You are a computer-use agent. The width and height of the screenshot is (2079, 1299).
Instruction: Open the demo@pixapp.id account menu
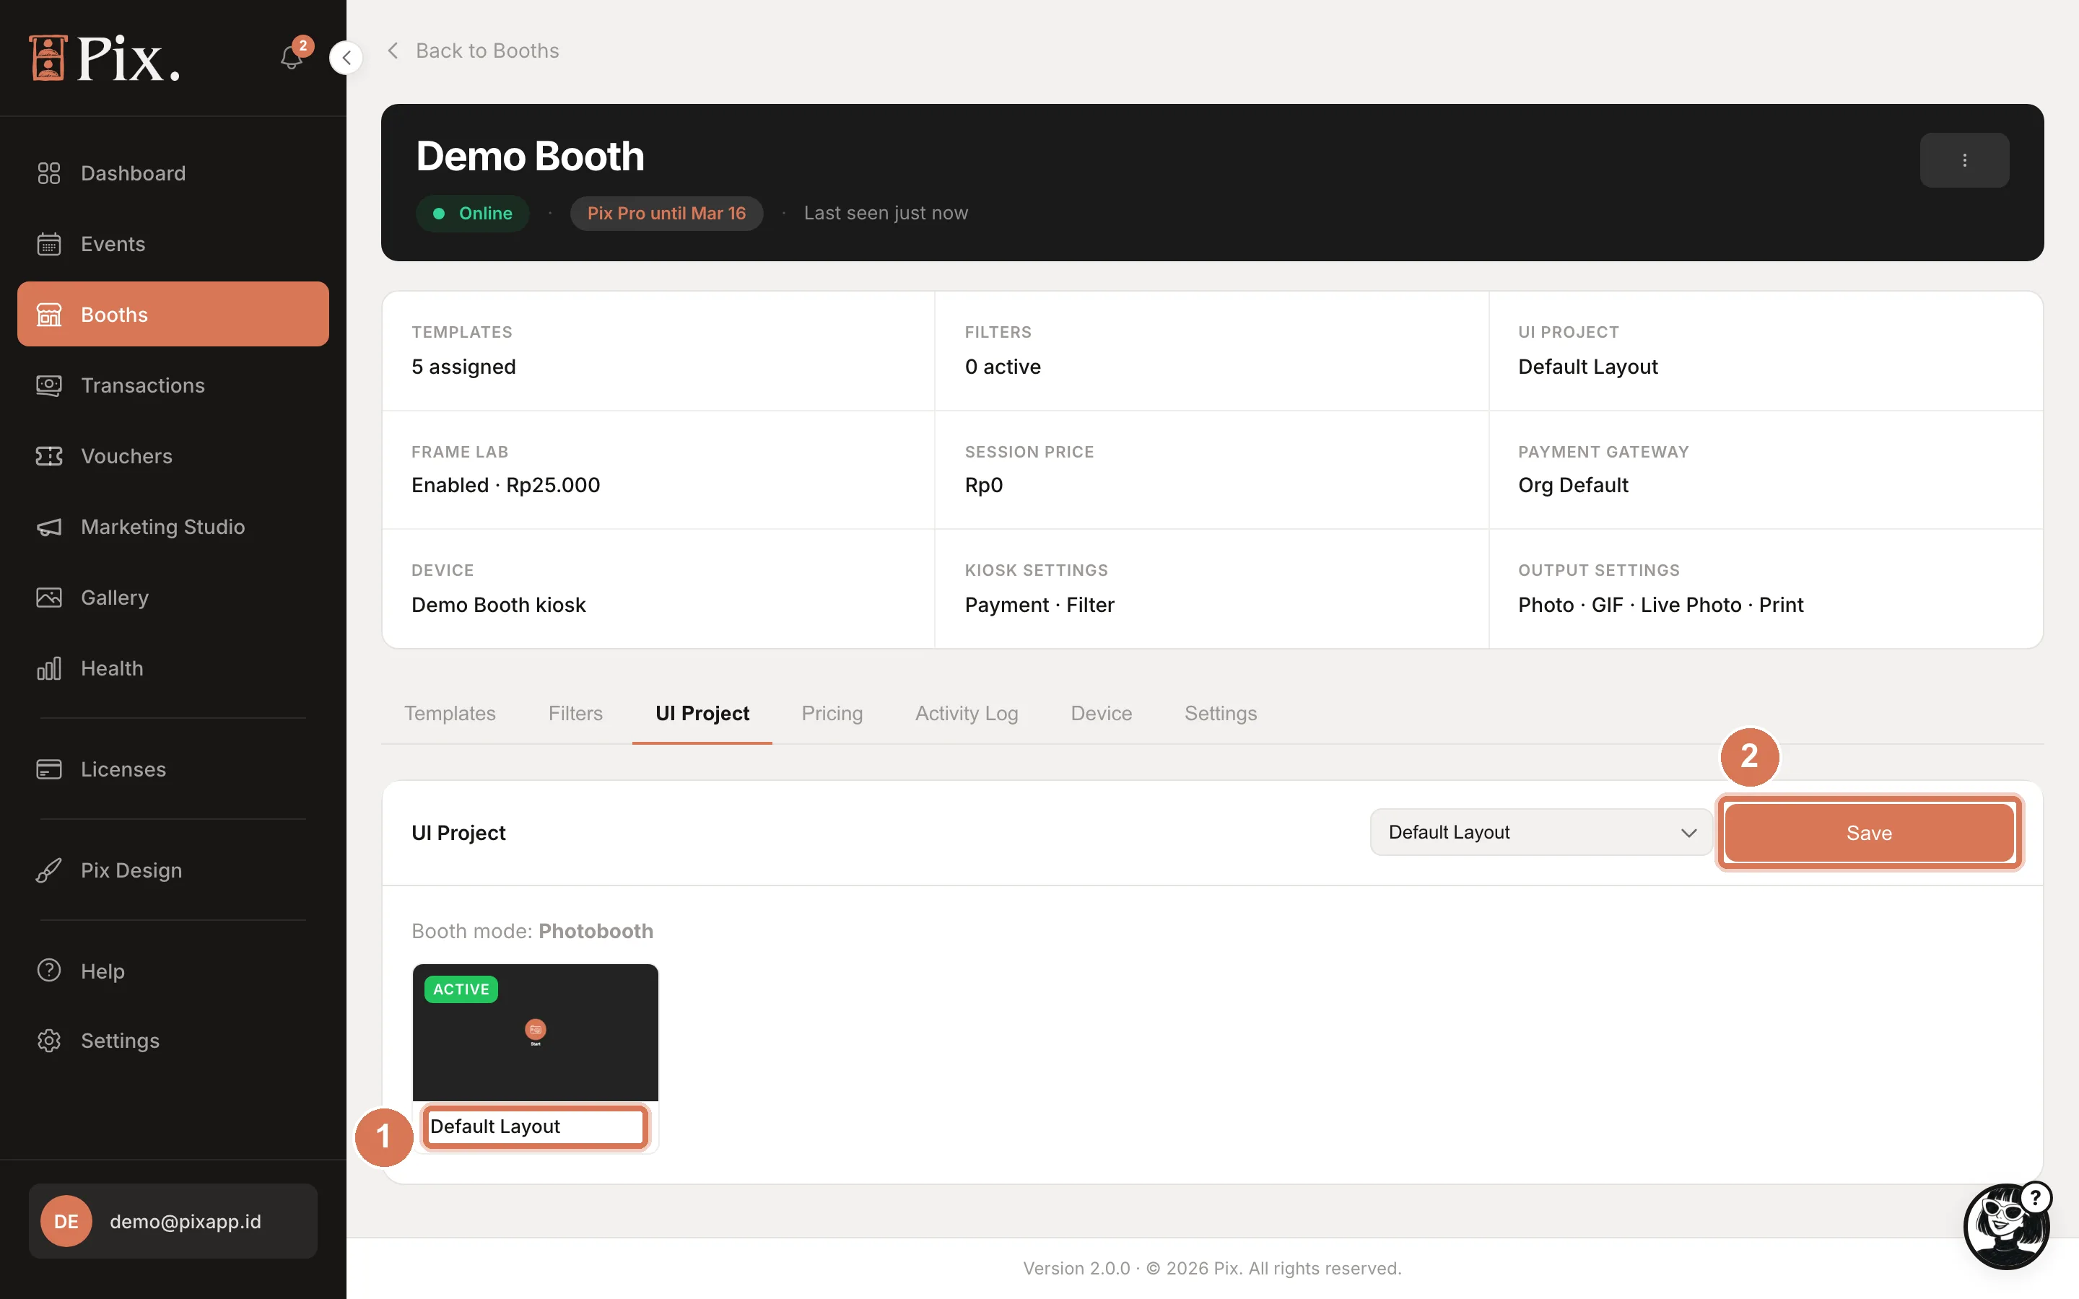click(173, 1221)
